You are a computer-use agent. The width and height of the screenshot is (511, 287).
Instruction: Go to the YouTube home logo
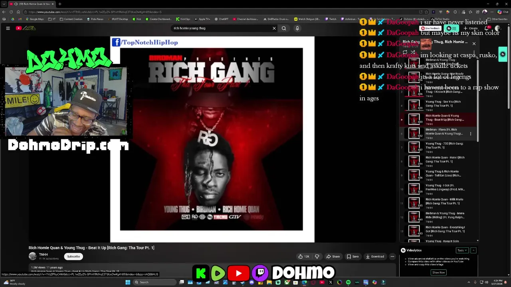[26, 28]
